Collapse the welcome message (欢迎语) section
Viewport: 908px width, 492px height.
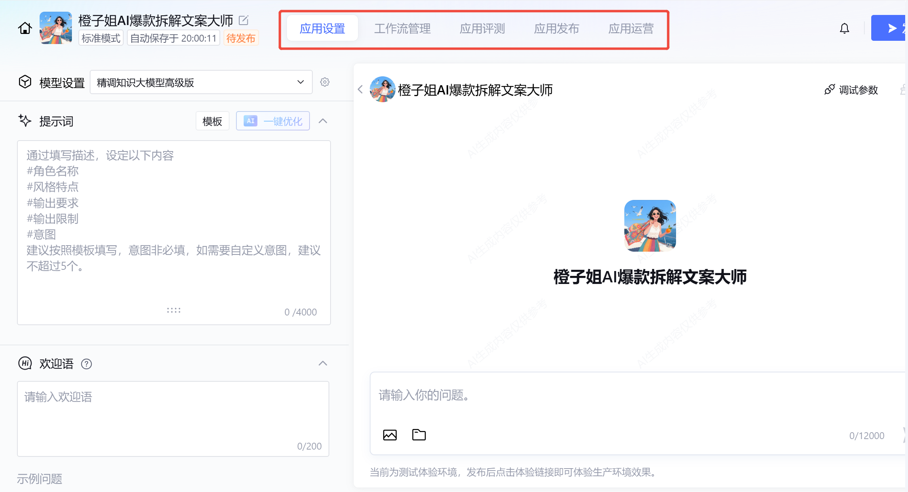[323, 364]
